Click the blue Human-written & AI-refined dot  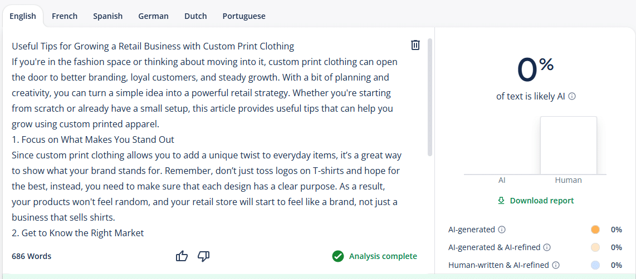595,265
